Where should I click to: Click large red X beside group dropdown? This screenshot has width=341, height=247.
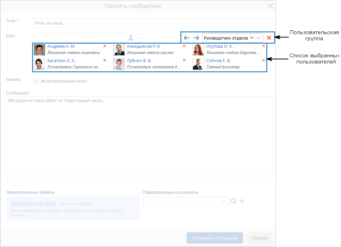(x=269, y=38)
